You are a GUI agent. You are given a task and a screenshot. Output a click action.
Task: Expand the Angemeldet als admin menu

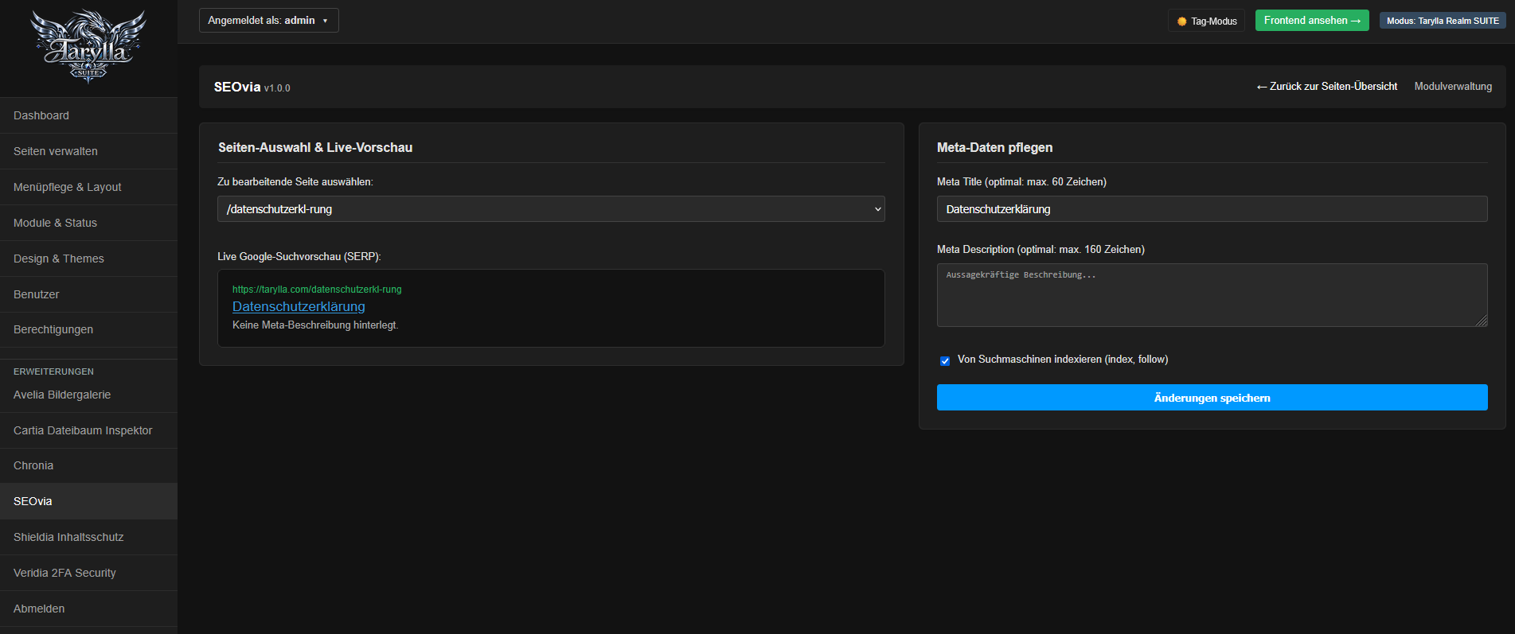tap(268, 21)
